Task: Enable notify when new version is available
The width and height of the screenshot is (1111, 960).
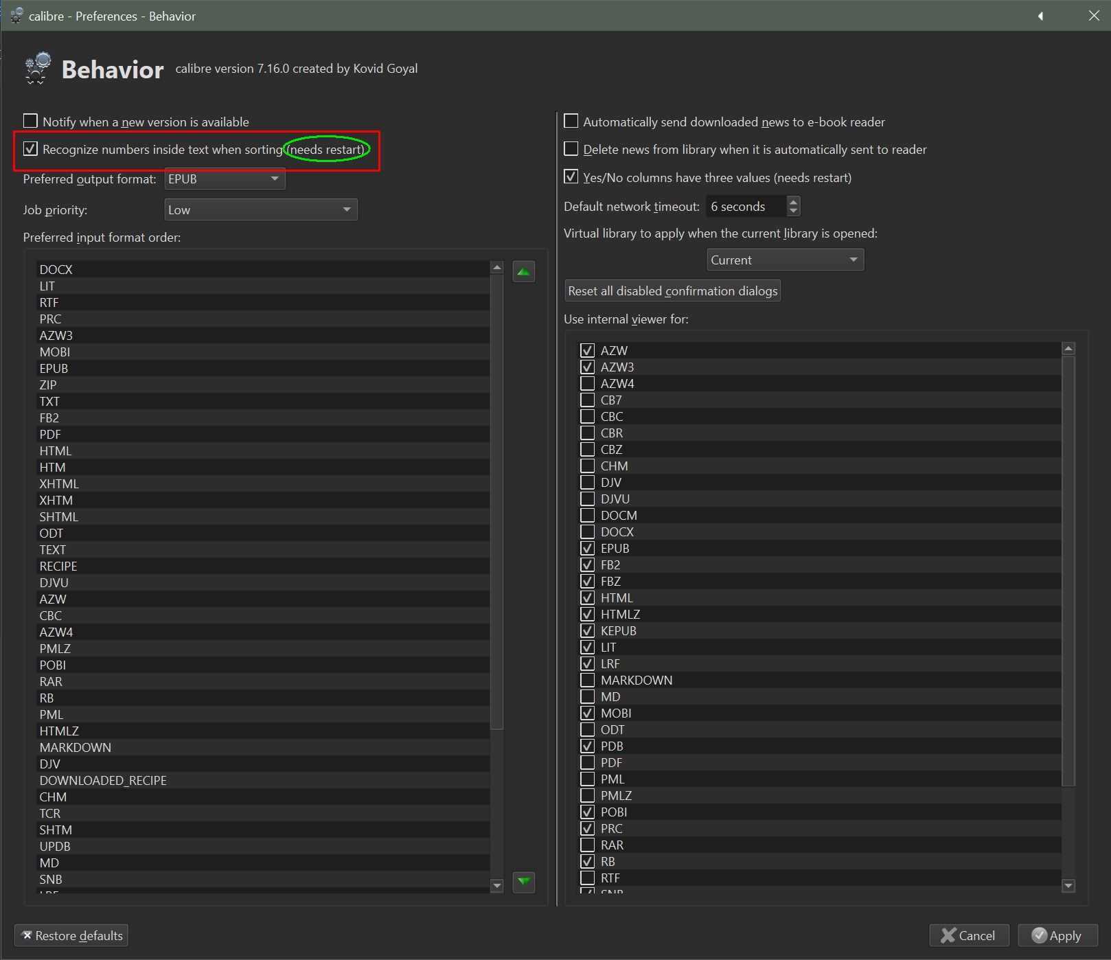Action: (x=30, y=122)
